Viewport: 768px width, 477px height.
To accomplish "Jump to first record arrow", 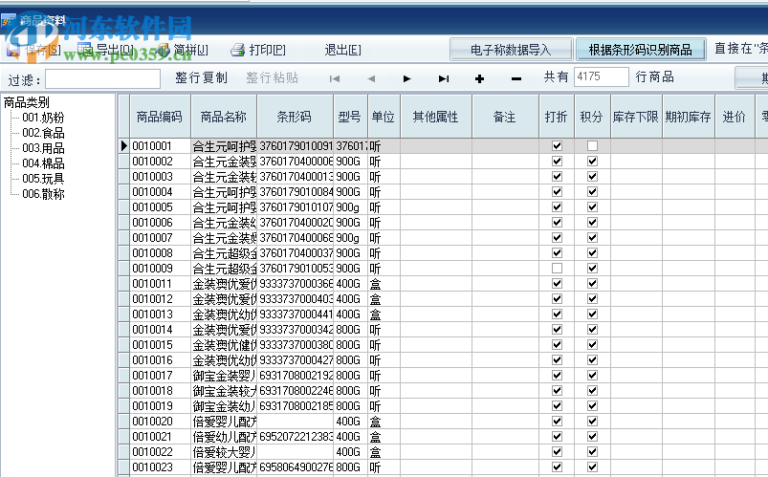I will click(335, 78).
